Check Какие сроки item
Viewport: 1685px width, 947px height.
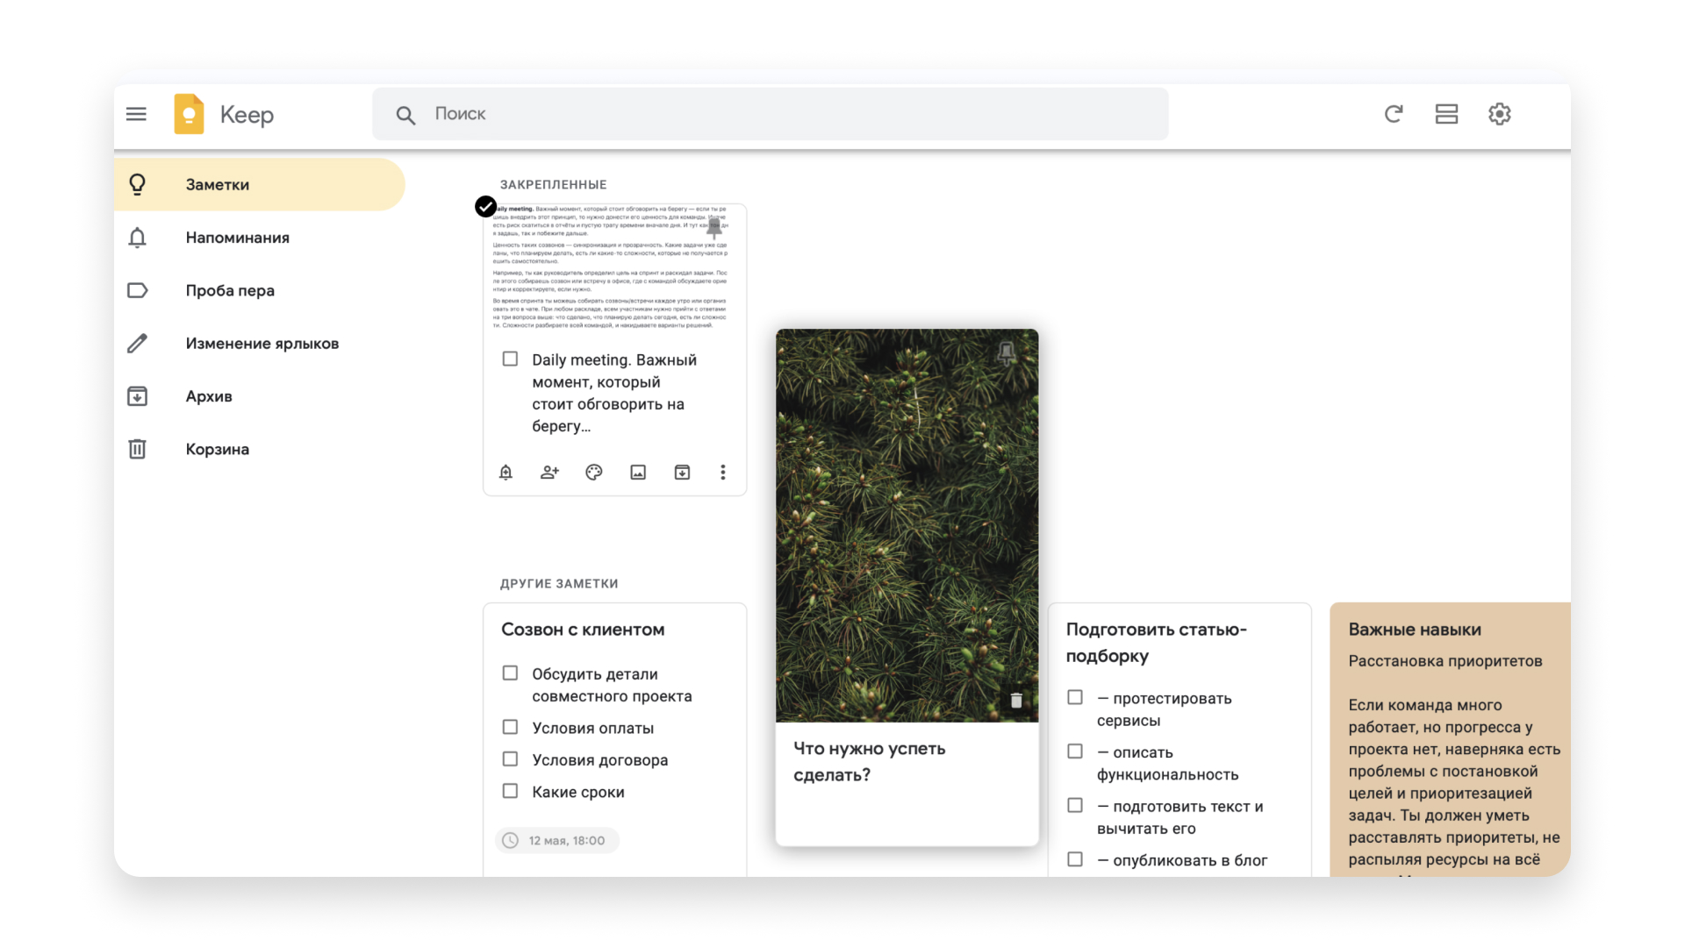pyautogui.click(x=510, y=791)
